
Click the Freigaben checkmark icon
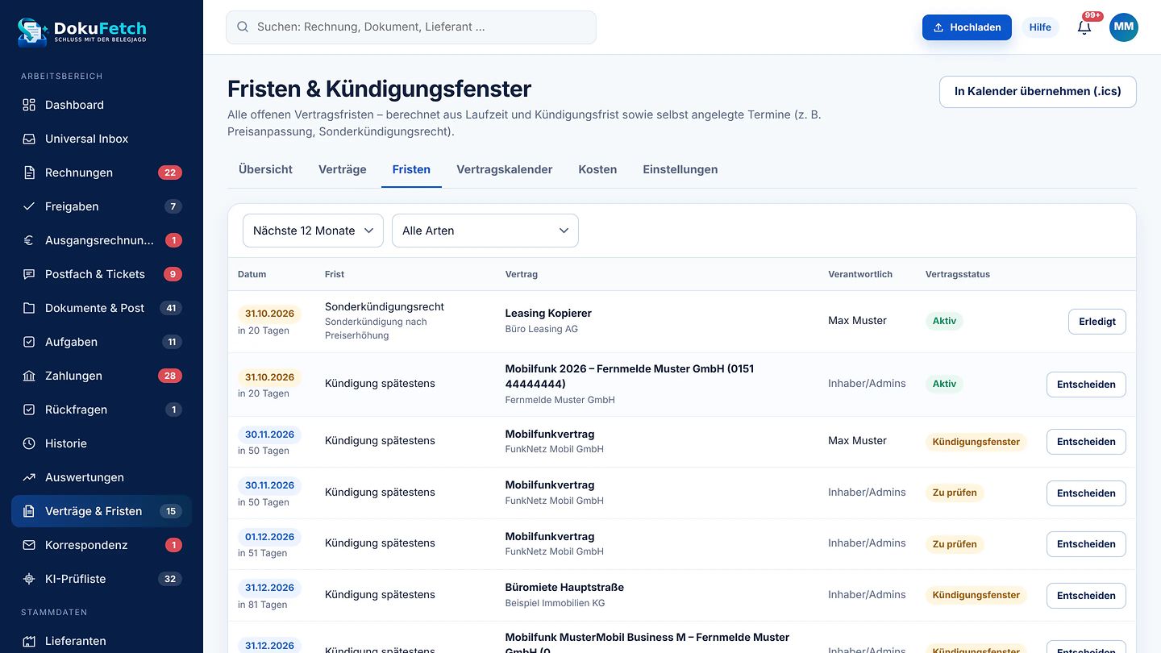[29, 206]
